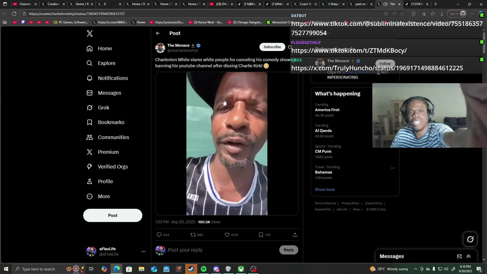
Task: Reload the page in the browser
Action: click(14, 14)
